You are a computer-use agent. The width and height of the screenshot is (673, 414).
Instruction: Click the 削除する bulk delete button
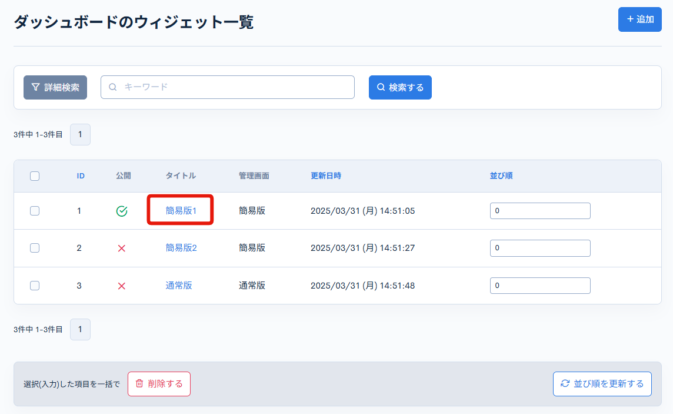tap(159, 383)
